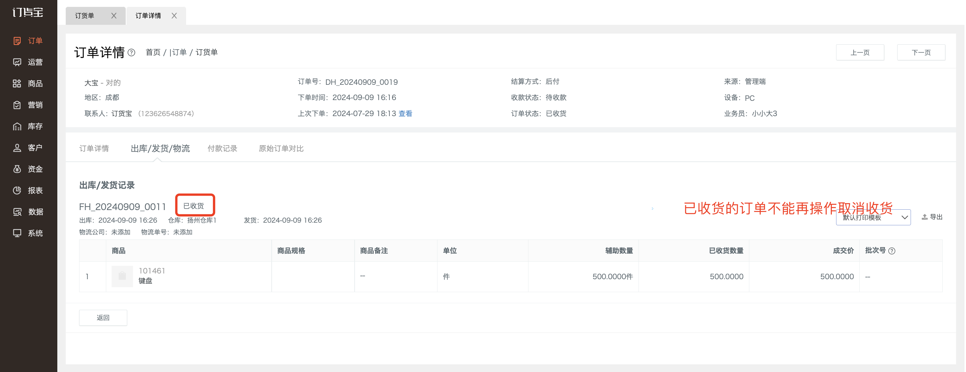Image resolution: width=966 pixels, height=372 pixels.
Task: Click the 大宝 customer name
Action: pos(91,83)
